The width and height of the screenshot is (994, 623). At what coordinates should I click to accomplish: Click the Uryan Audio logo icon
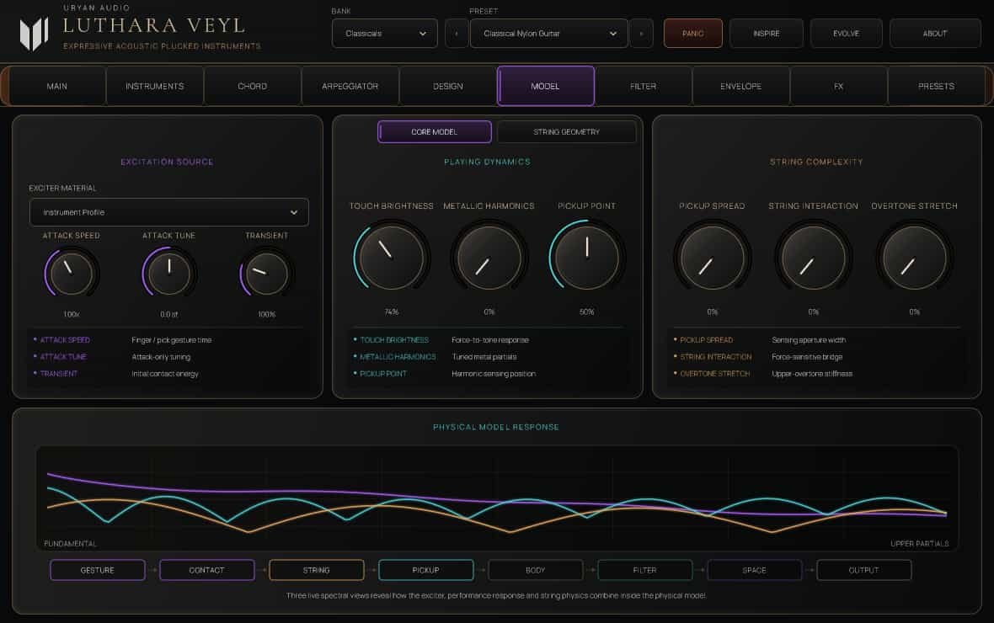click(35, 34)
